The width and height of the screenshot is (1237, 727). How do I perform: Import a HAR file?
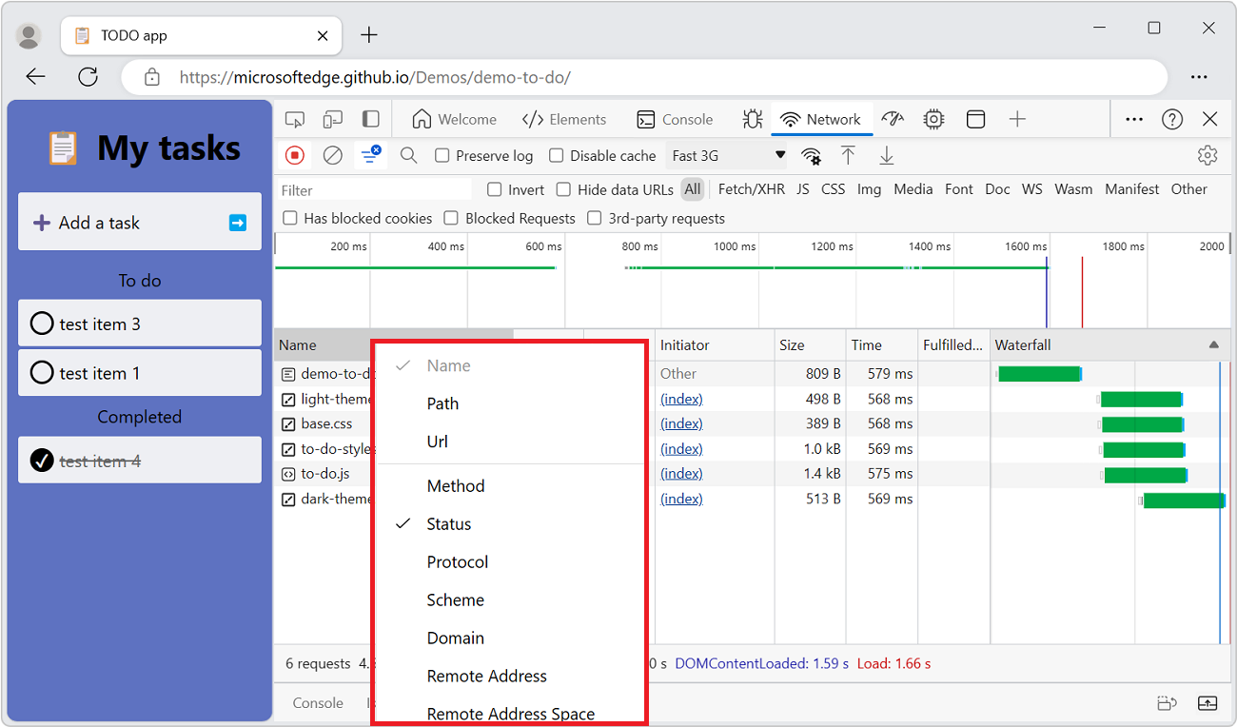[848, 155]
